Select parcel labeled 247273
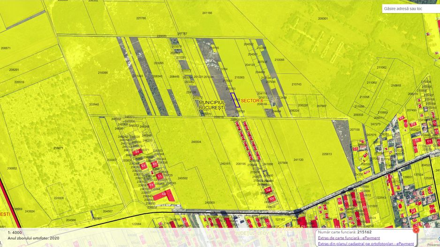Screen dimensions: 440x247 [375, 124]
